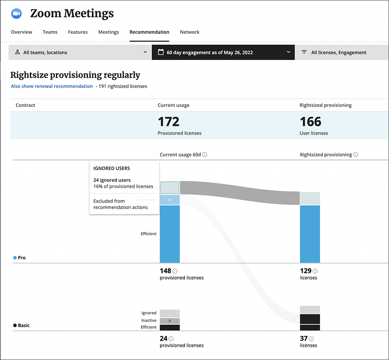Click info icon beside Rightsized provisioning chart header
The image size is (389, 360).
[x=356, y=155]
